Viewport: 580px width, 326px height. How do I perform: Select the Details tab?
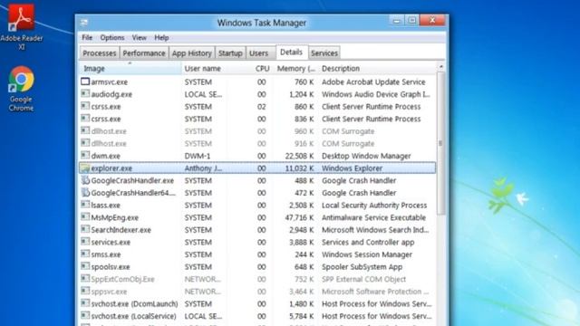(x=292, y=53)
